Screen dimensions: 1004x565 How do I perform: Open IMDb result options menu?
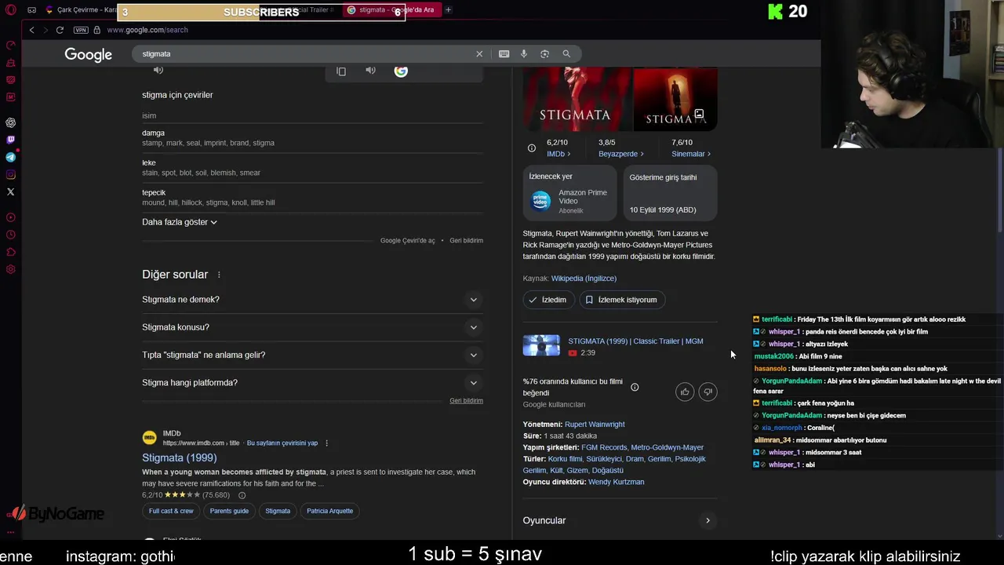[326, 443]
